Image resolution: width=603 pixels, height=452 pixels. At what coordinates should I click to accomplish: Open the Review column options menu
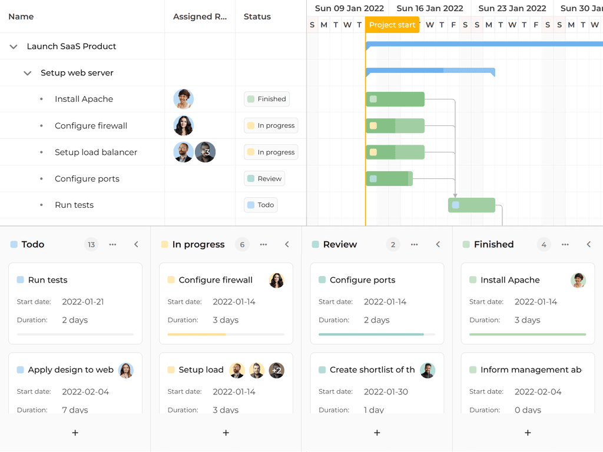coord(414,244)
